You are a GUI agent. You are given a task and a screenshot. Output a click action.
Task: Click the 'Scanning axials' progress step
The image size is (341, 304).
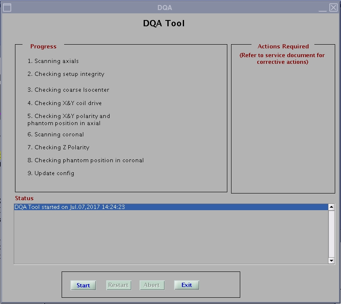[x=53, y=61]
